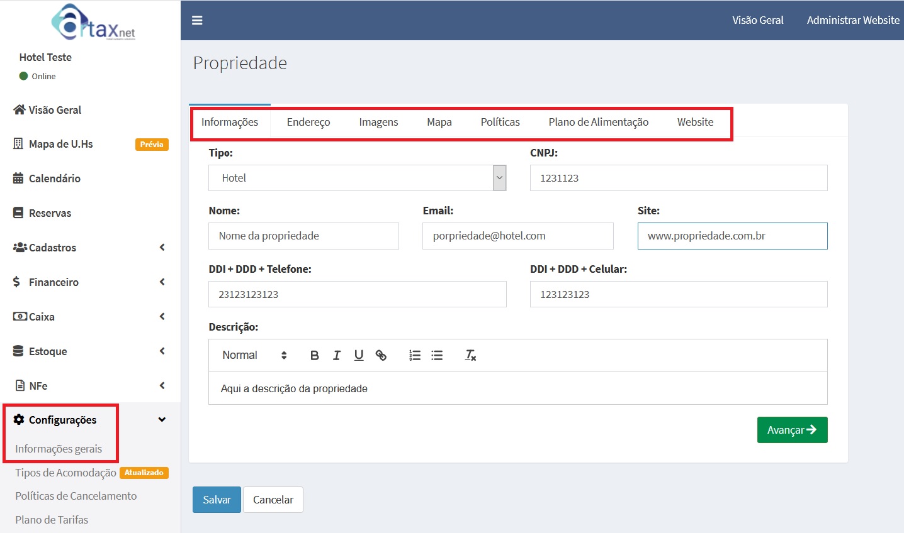Toggle the hamburger sidebar menu
This screenshot has height=533, width=904.
click(197, 21)
